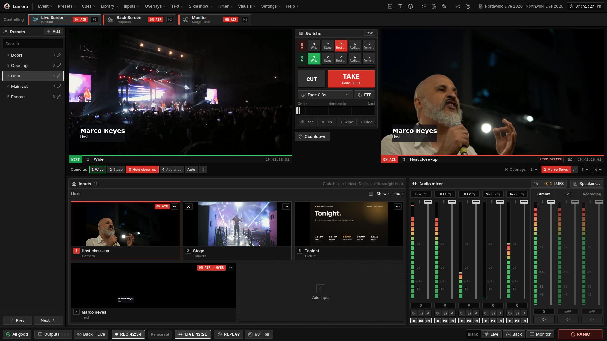Open more options on Host close-up input
The image size is (607, 341).
point(175,206)
